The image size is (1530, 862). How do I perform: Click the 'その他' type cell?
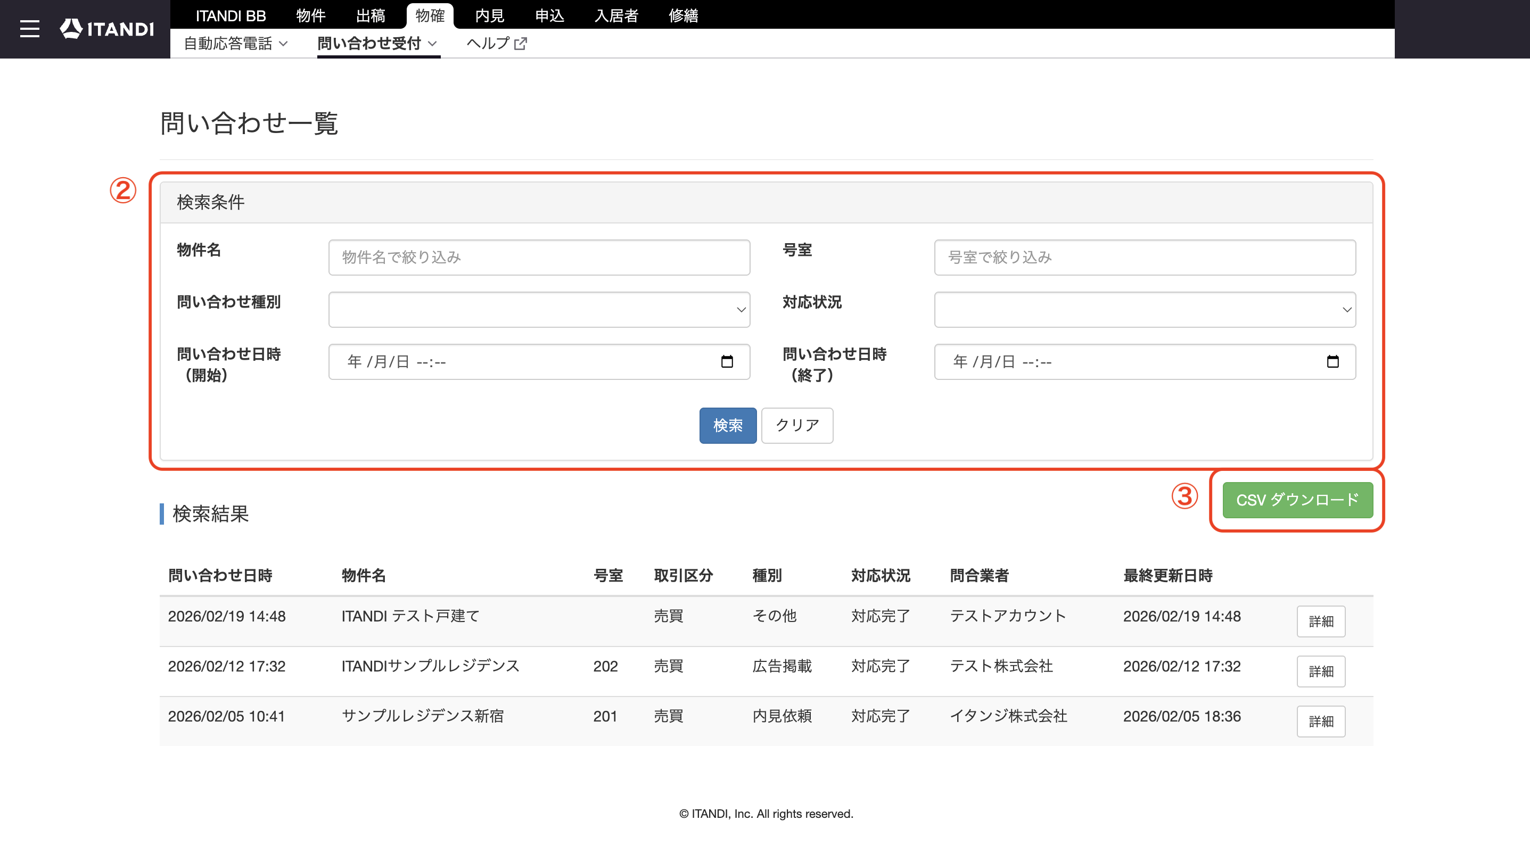pos(775,616)
